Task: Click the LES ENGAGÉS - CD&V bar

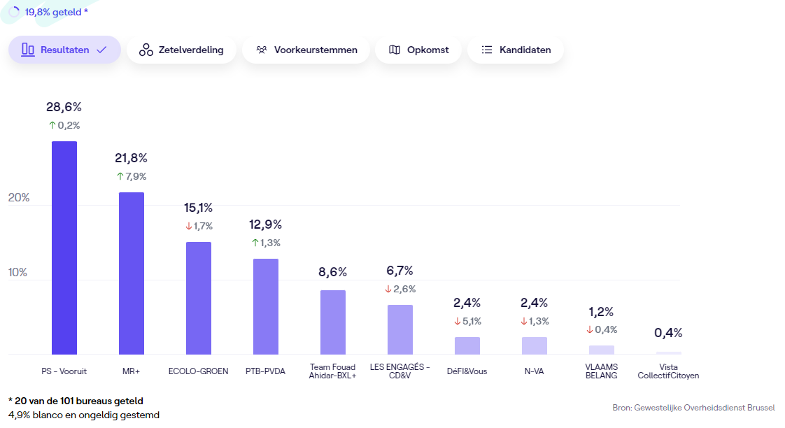Action: click(400, 329)
